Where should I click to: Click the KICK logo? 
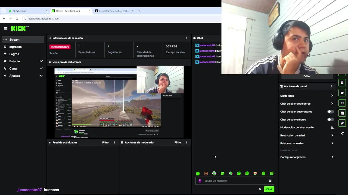click(20, 28)
